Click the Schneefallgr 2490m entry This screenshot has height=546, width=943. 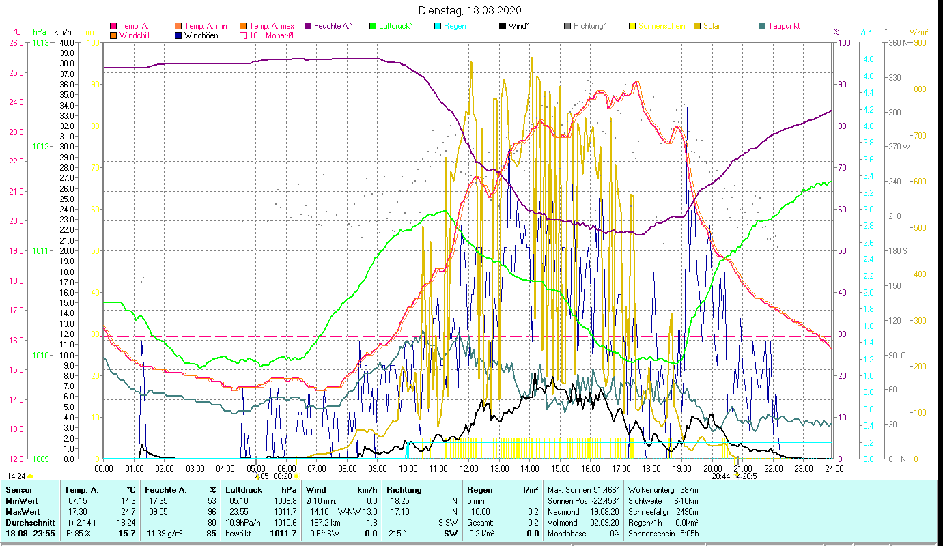[663, 511]
